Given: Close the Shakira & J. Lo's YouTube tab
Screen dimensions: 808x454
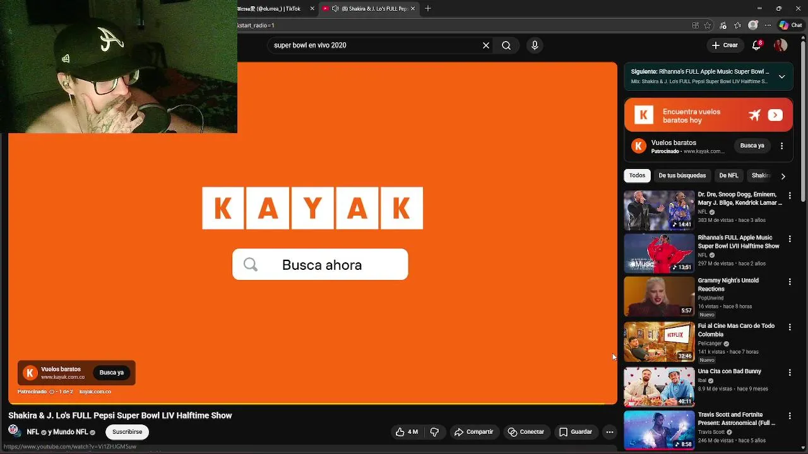Looking at the screenshot, I should 413,8.
